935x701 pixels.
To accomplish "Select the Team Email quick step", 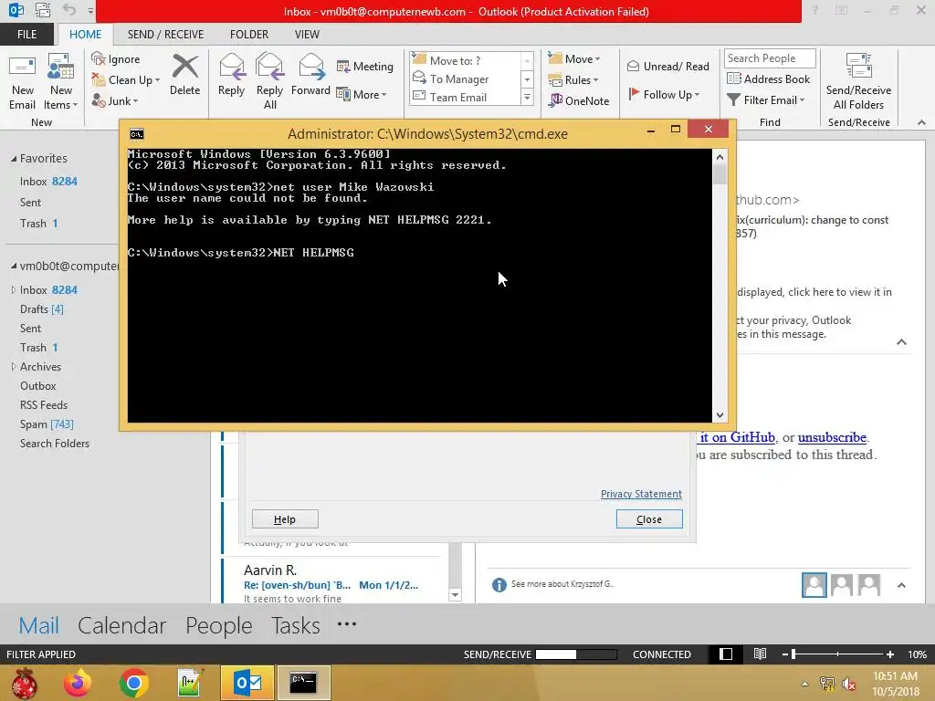I will tap(465, 97).
